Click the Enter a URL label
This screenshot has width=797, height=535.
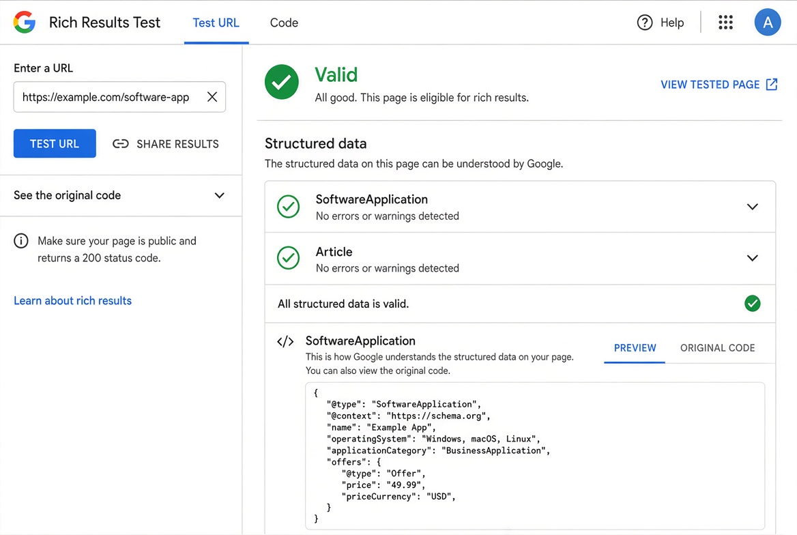pos(43,68)
